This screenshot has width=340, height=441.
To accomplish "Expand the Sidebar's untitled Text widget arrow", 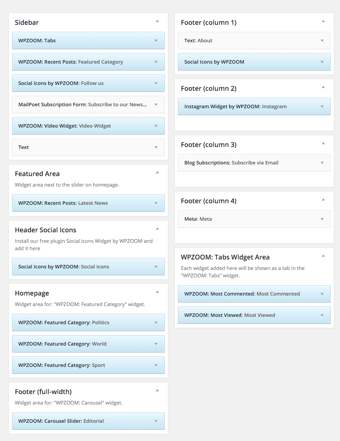I will pyautogui.click(x=156, y=148).
